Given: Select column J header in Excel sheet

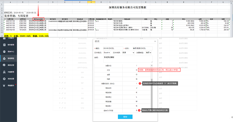Looking at the screenshot, I should (127, 2).
